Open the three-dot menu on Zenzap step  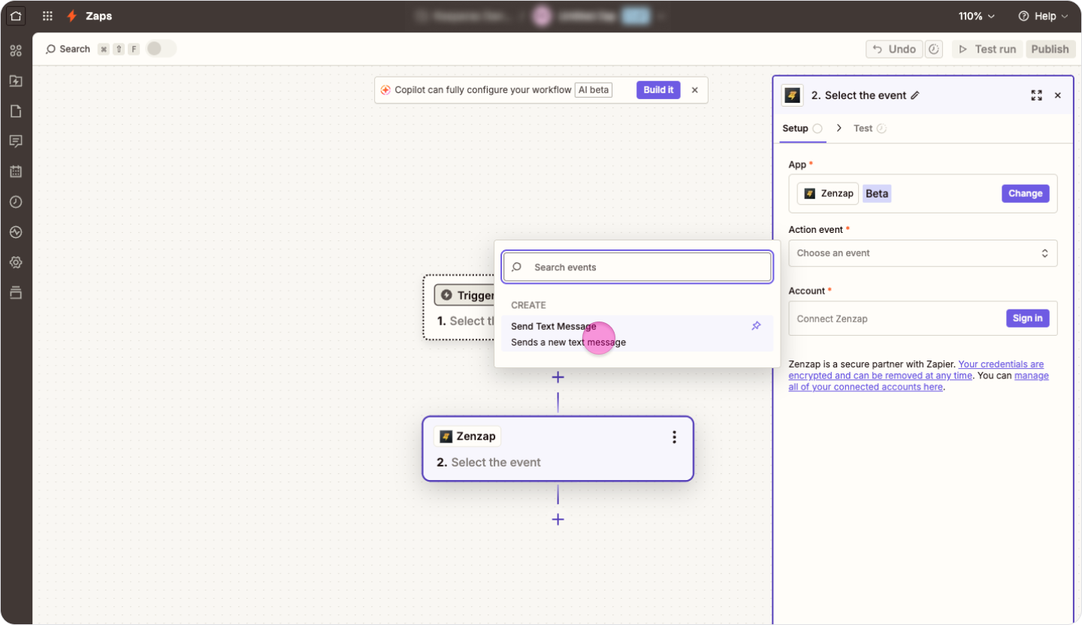point(674,437)
